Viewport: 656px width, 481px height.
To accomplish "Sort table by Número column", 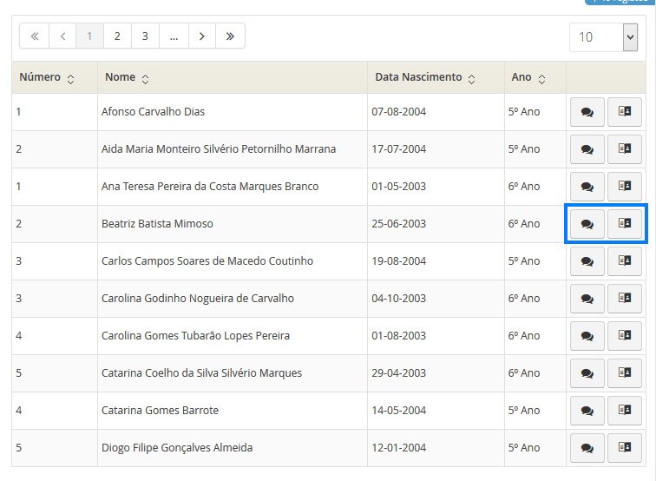I will pyautogui.click(x=70, y=78).
